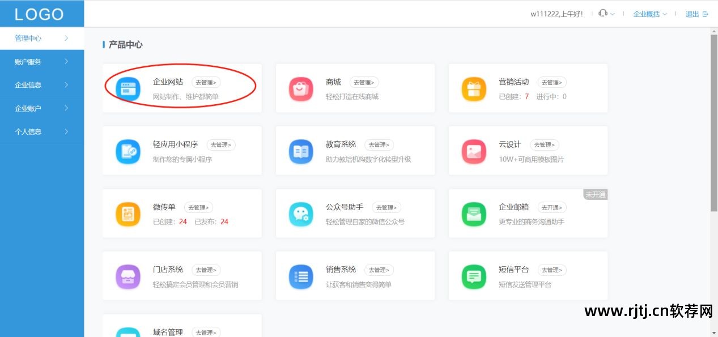Select 账户服务 in sidebar
The image size is (718, 337).
42,61
